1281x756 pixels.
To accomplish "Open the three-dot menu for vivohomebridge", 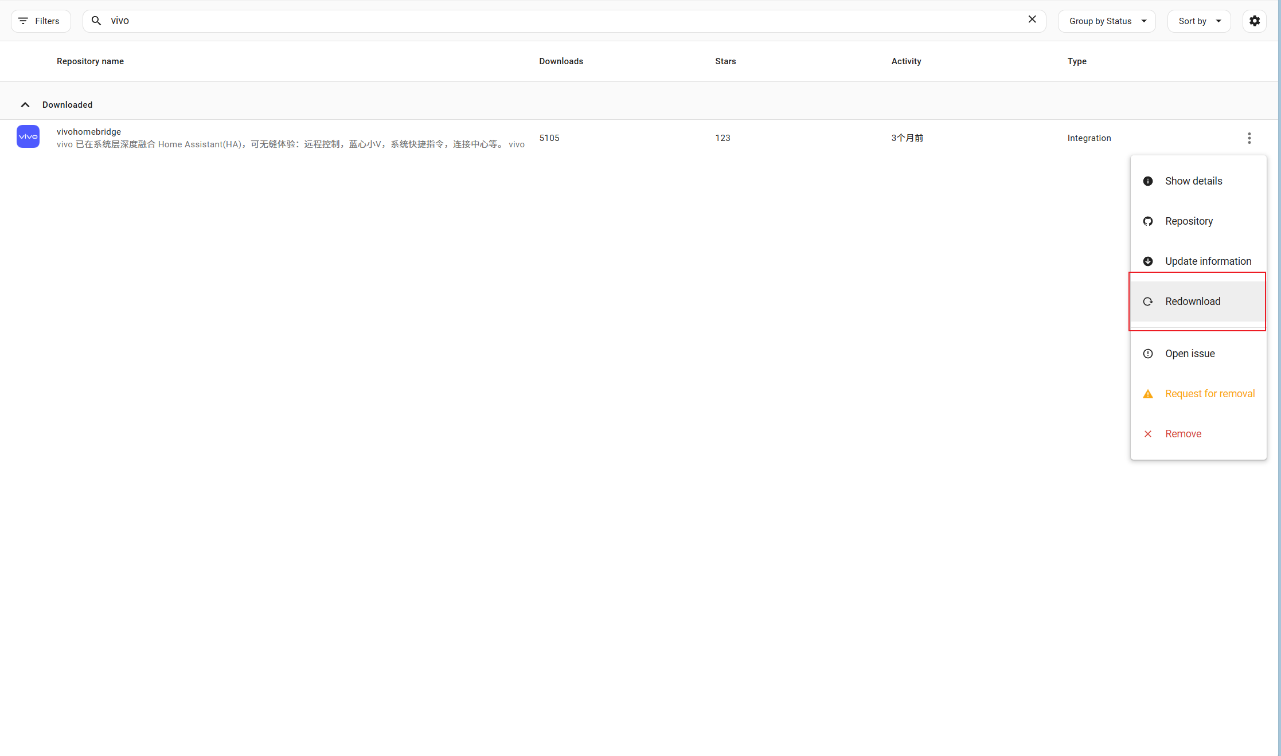I will tap(1249, 138).
